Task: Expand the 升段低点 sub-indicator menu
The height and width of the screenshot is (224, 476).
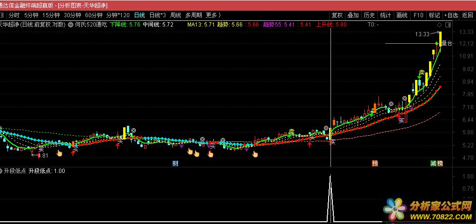Action: [x=1, y=171]
